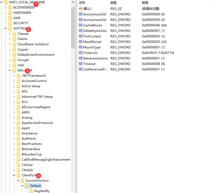Collapse the SOFTWARE key chevron
Viewport: 220px width, 193px height.
[5, 28]
